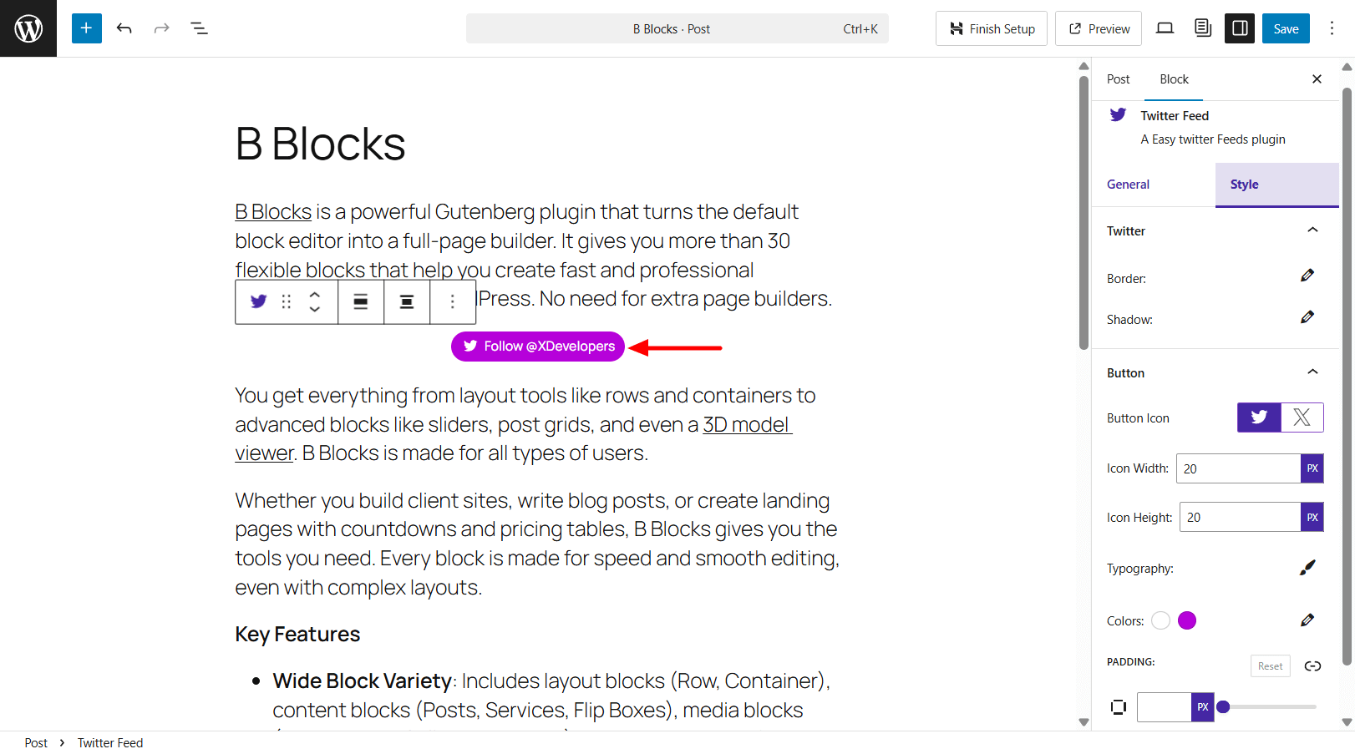Click the Finish Setup button
The height and width of the screenshot is (754, 1355).
click(x=991, y=28)
